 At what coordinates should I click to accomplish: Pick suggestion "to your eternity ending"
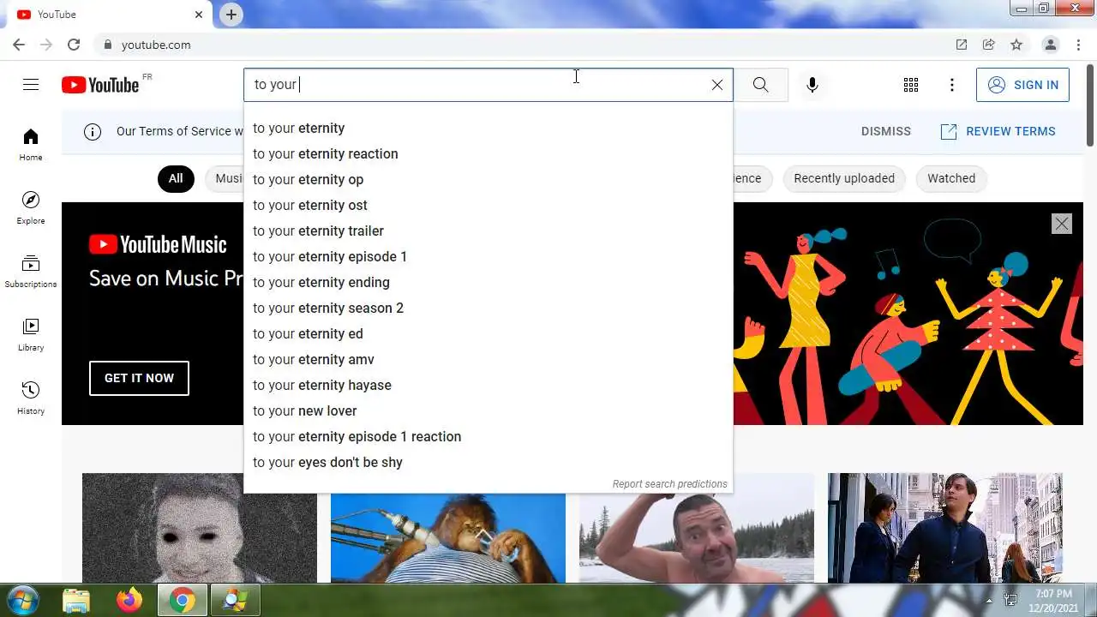point(489,282)
